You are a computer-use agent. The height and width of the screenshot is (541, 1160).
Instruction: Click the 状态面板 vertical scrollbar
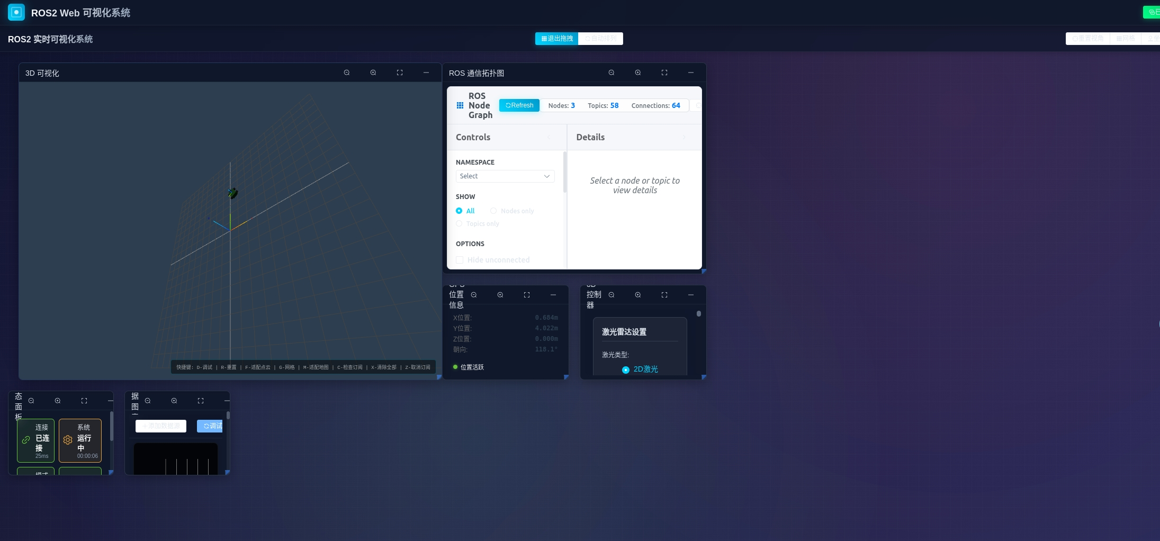[x=111, y=427]
